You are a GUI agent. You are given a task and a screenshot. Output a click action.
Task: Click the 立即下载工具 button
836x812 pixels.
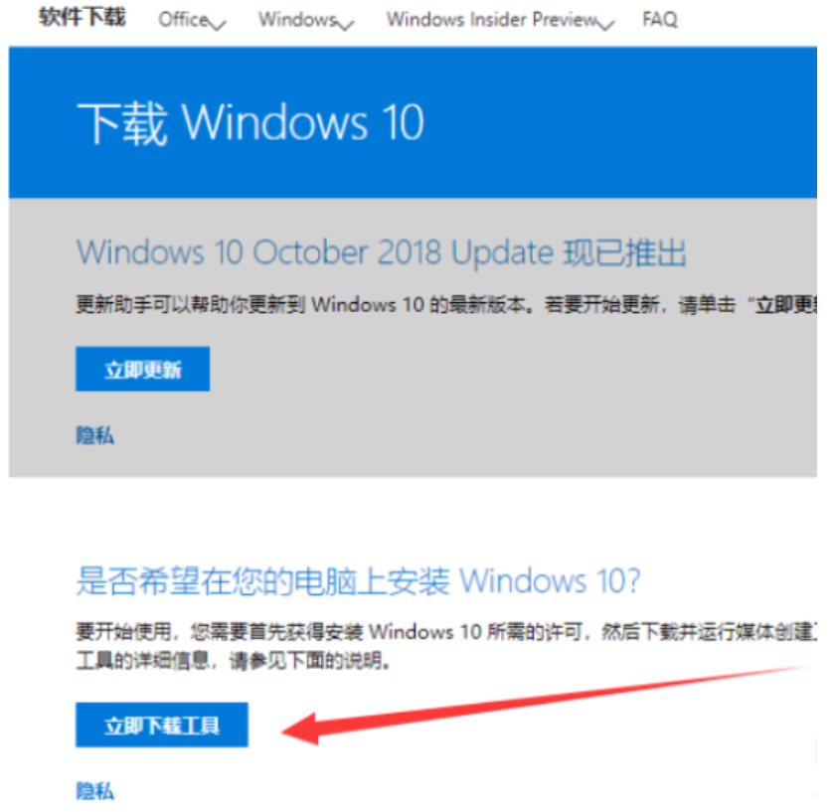click(162, 726)
